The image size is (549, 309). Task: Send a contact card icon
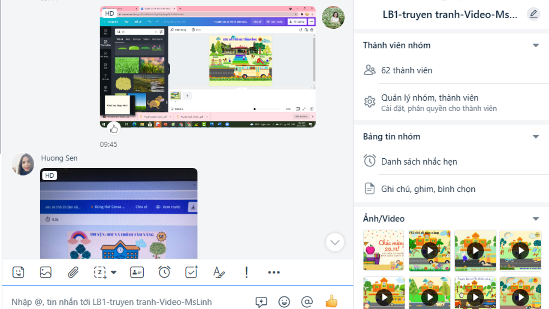pos(137,272)
